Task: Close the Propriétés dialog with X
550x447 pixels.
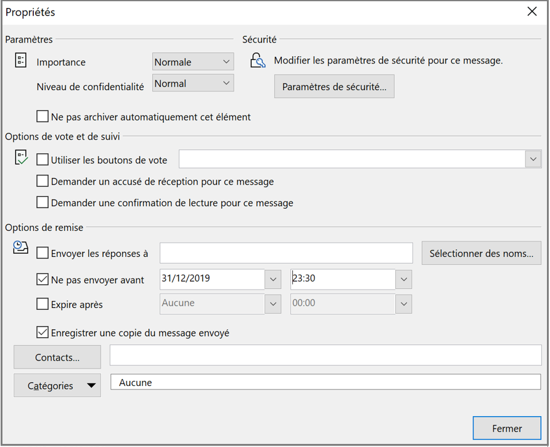Action: pos(532,12)
